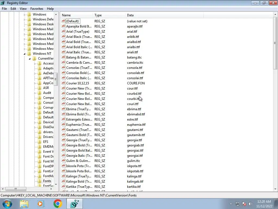Click the Euphemia string value icon
This screenshot has width=278, height=209.
tap(63, 124)
